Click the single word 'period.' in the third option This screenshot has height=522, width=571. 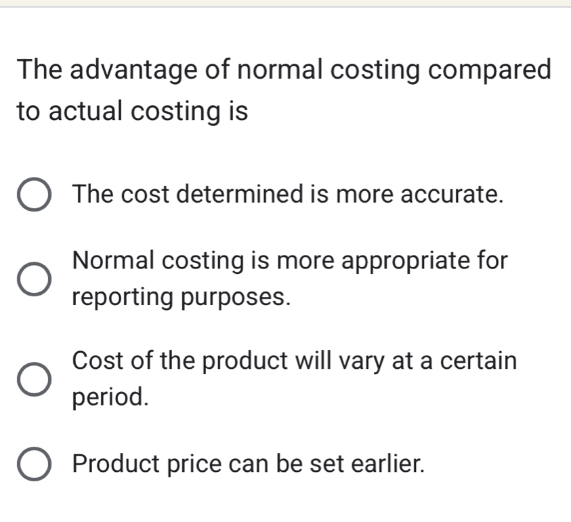point(110,396)
